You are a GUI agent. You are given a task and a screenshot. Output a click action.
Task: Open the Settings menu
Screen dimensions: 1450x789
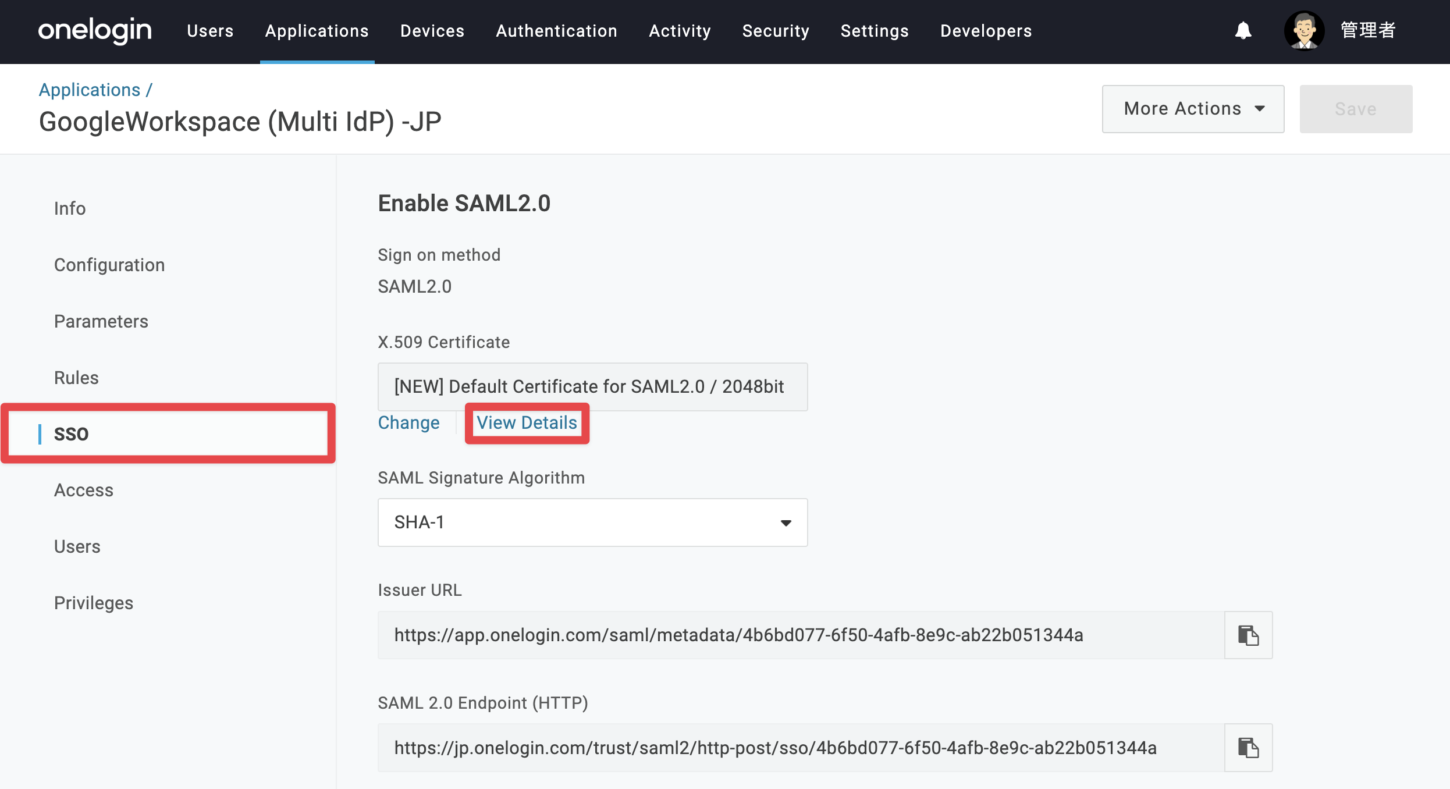[875, 31]
